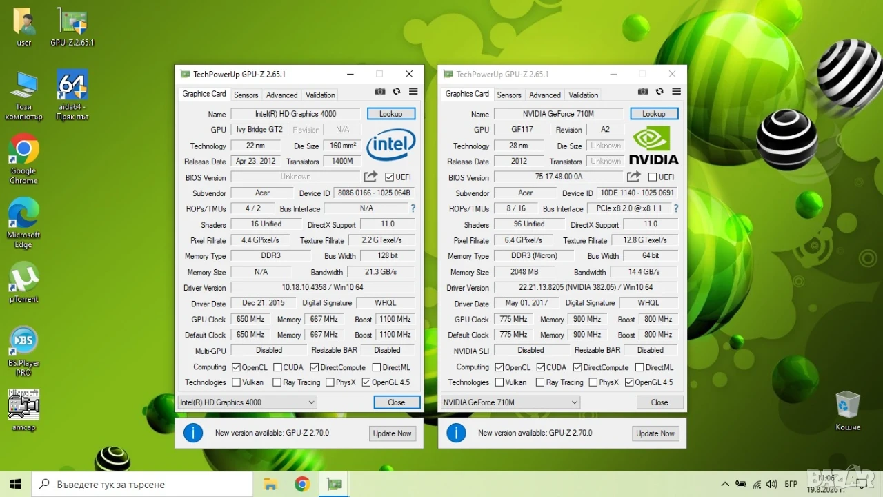Toggle the UEFI checkbox in the NVIDIA window
This screenshot has height=497, width=883.
653,177
